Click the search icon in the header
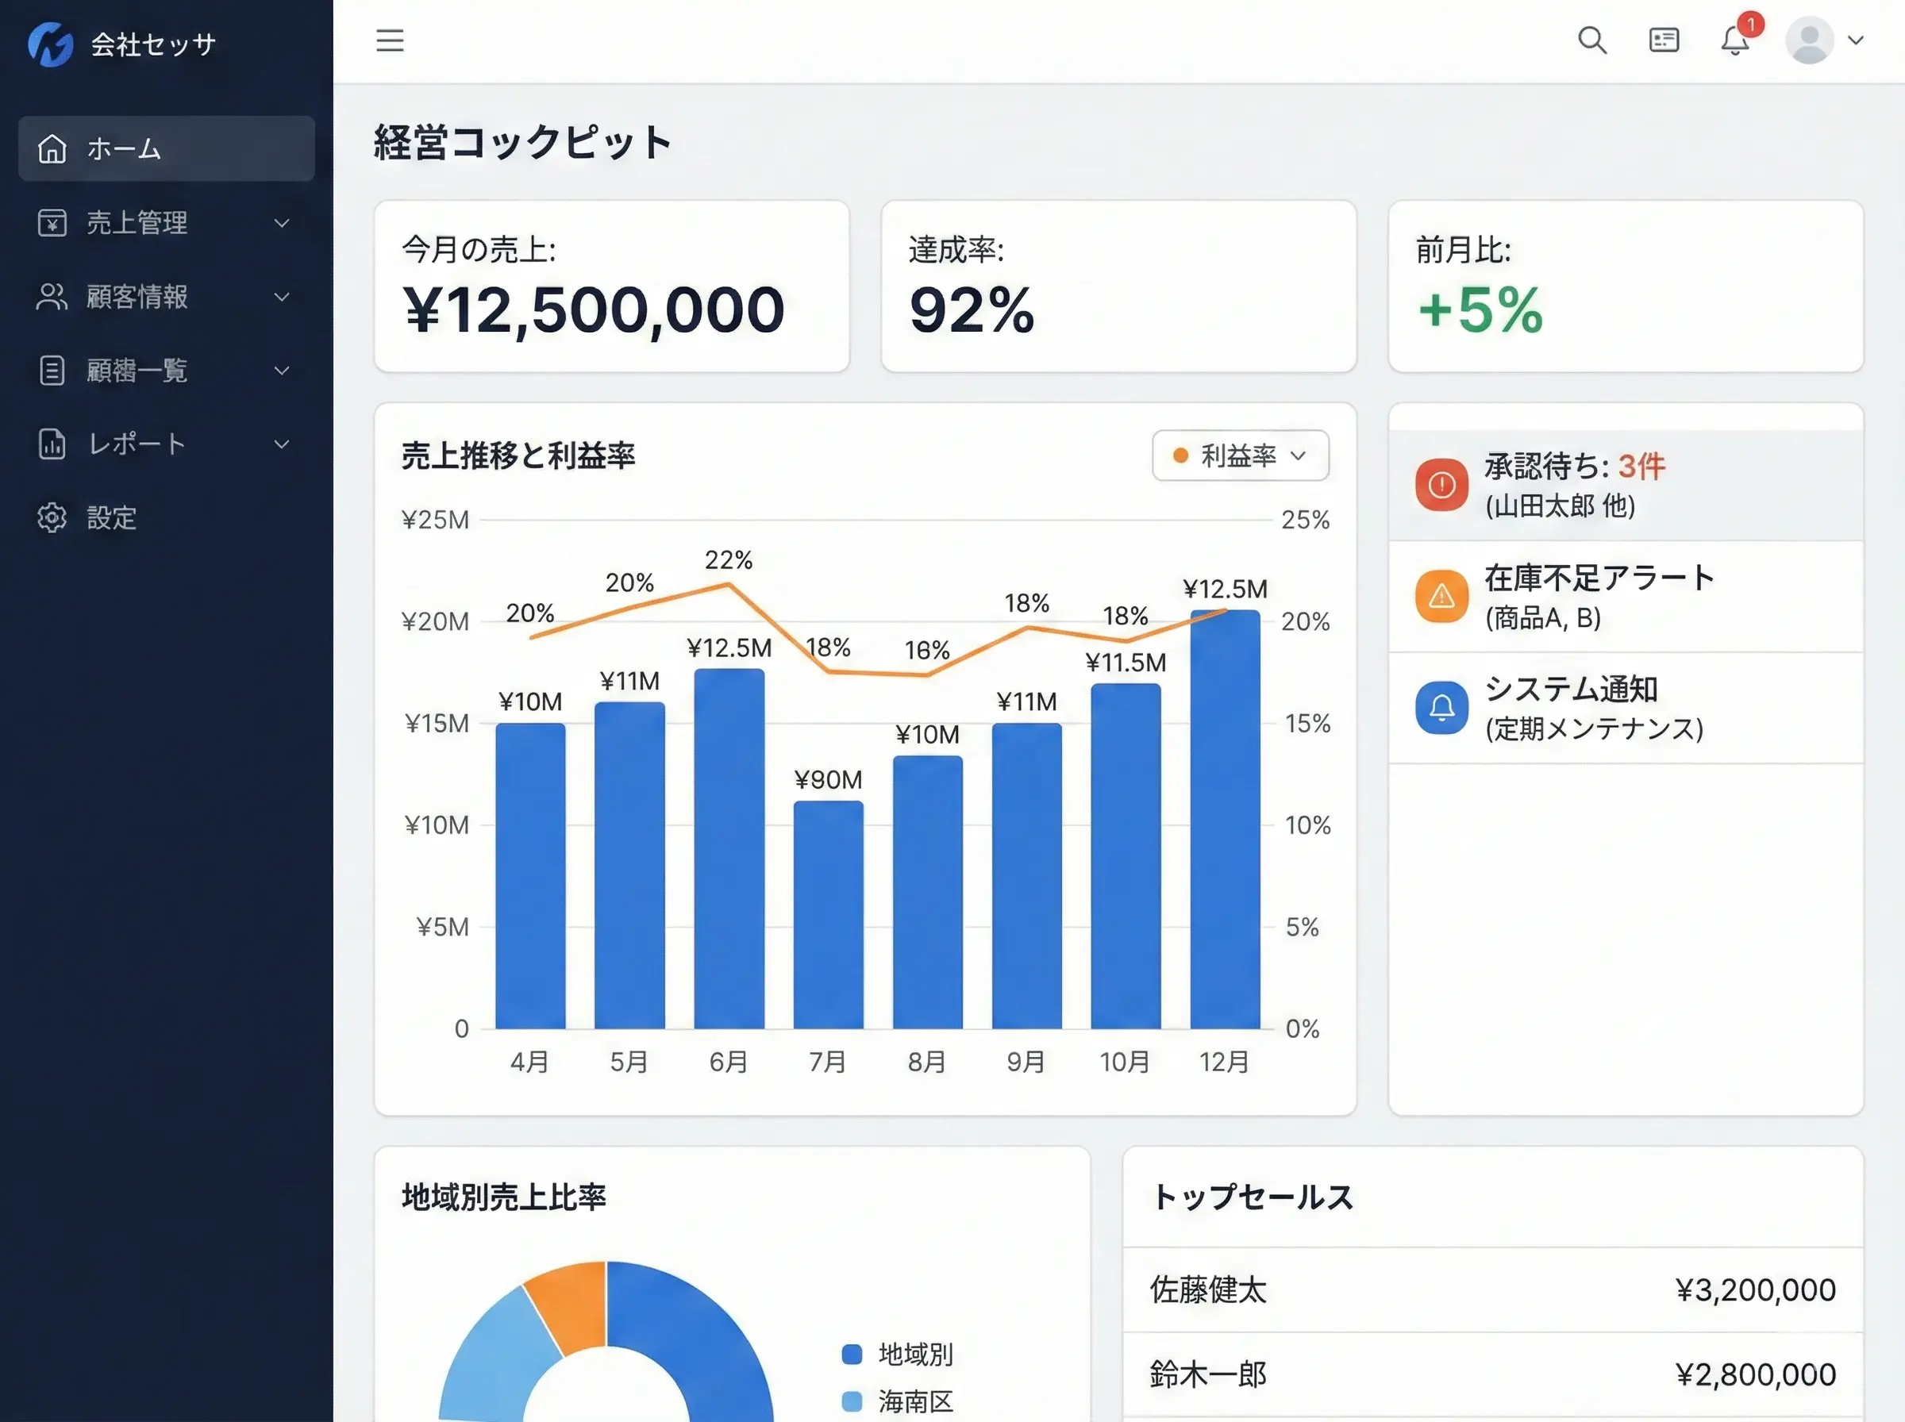 tap(1591, 40)
